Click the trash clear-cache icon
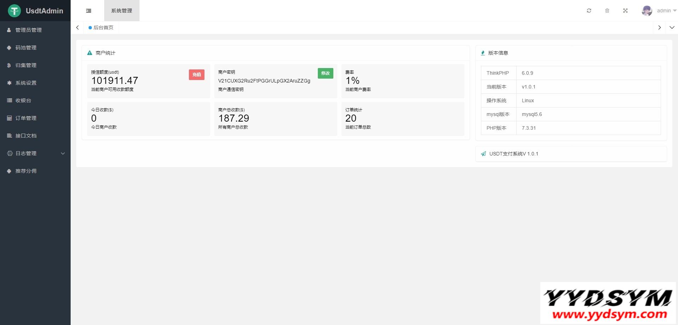 point(607,11)
